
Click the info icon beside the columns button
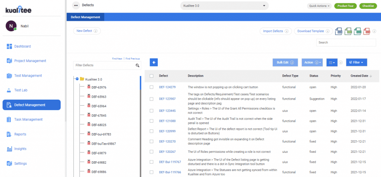tap(341, 62)
